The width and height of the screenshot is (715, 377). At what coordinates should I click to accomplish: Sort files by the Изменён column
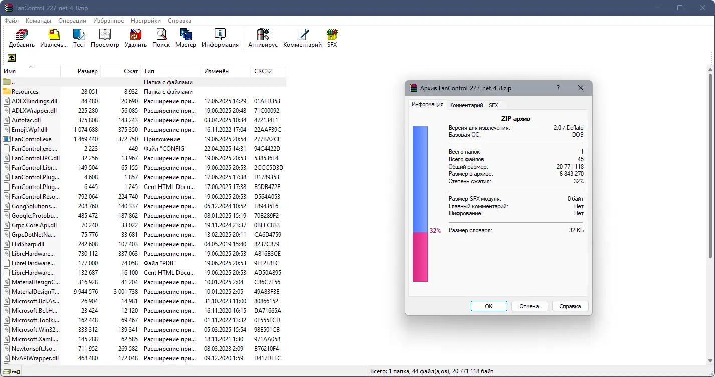pos(226,71)
